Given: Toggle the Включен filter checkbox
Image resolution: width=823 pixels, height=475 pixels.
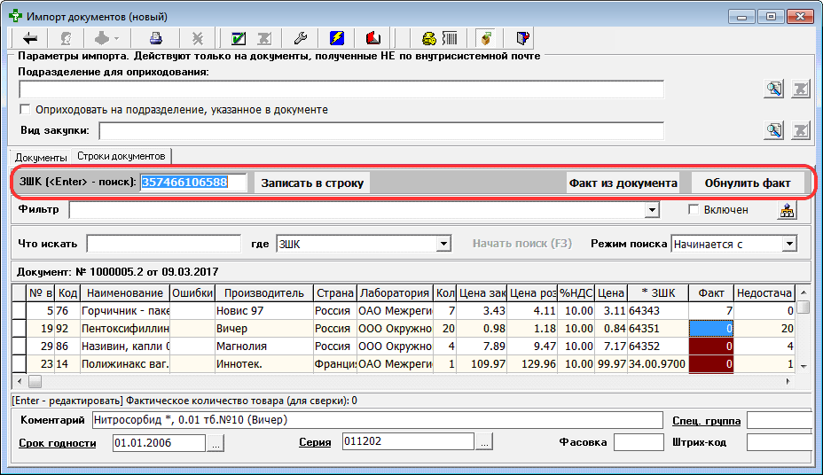Looking at the screenshot, I should pos(695,210).
